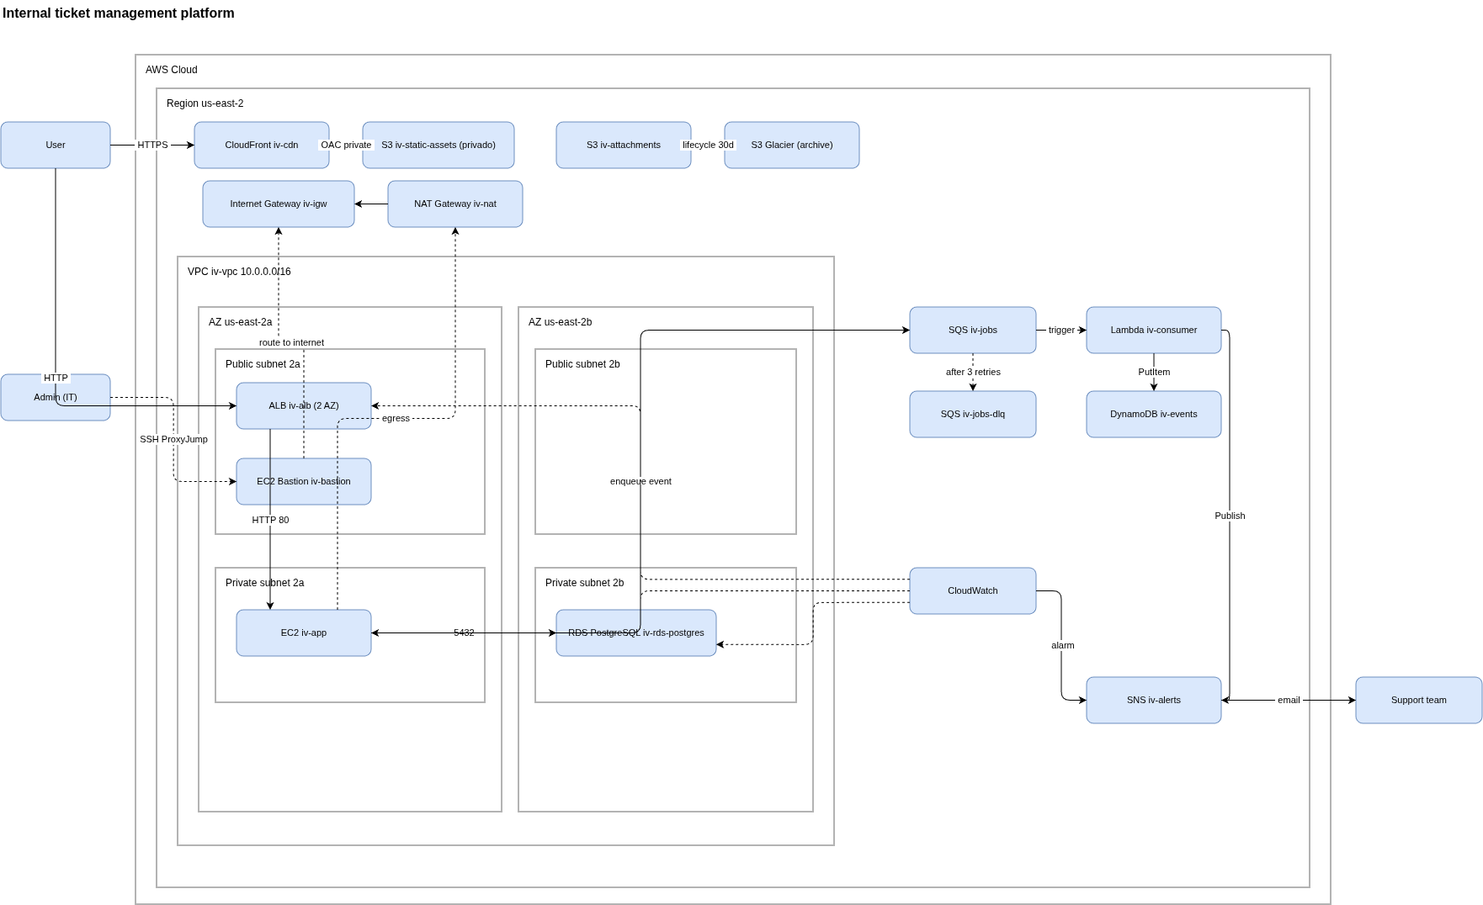Screen dimensions: 1483x905
Task: Click the 'HTTPS' connection label
Action: (152, 145)
